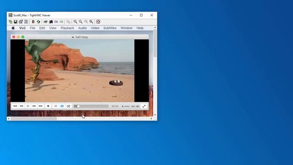Click green zoom button on half.mpg window
The image size is (293, 165).
click(x=23, y=37)
